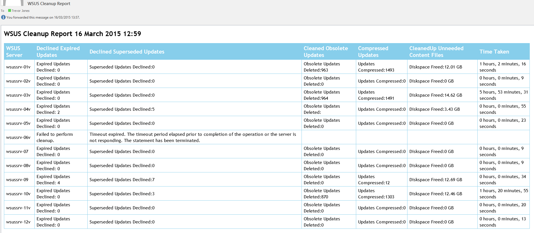Click the 'Failed to perform cleanup' cell
Viewport: 534px width, 233px height.
click(55, 137)
